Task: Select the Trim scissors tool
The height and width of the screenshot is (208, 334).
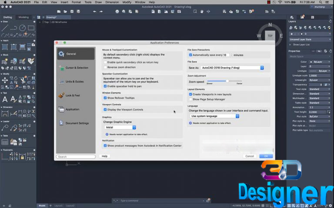Action: pyautogui.click(x=22, y=80)
